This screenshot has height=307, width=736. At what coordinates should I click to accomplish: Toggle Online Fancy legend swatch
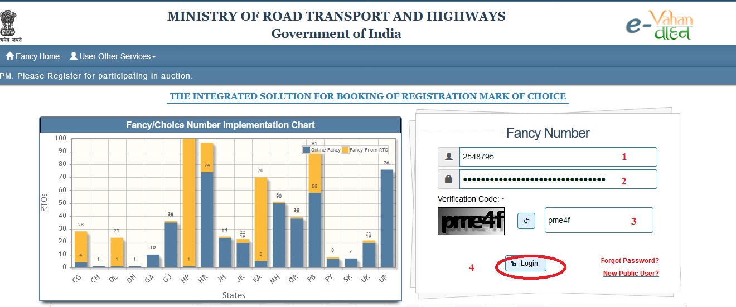coord(307,150)
